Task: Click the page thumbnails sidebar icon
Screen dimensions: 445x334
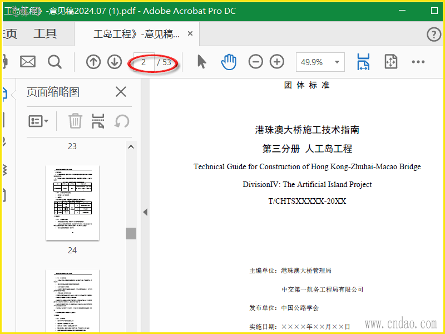Action: [x=4, y=94]
